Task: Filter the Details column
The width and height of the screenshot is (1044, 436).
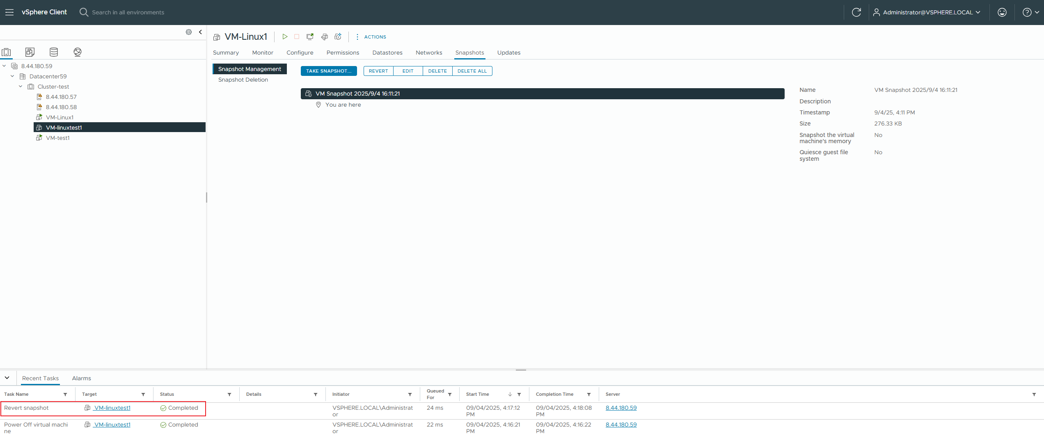Action: (x=316, y=395)
